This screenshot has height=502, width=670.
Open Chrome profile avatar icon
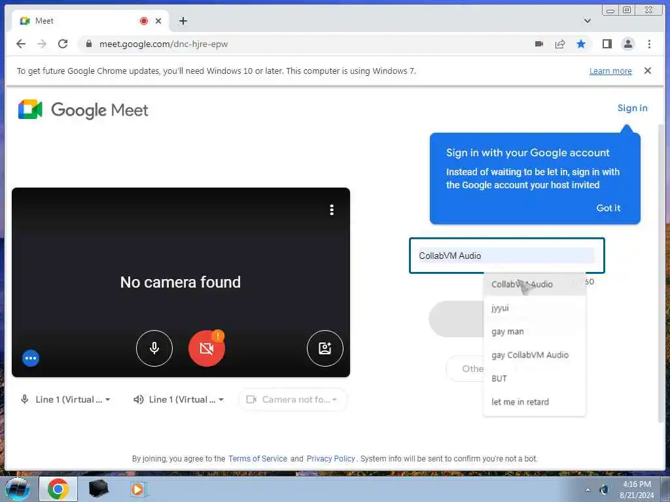[x=627, y=44]
